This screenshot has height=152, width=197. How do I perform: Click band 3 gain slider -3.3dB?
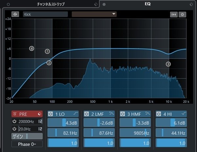click(135, 123)
